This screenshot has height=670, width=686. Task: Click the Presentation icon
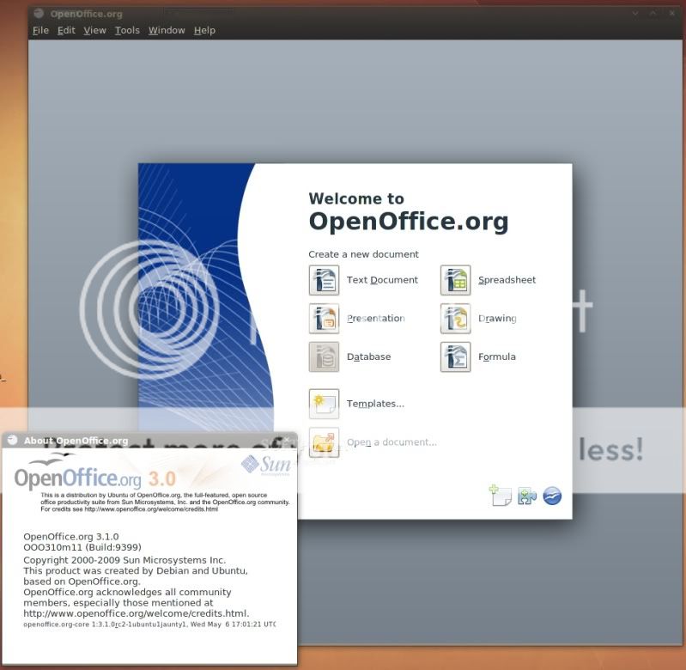pos(324,319)
